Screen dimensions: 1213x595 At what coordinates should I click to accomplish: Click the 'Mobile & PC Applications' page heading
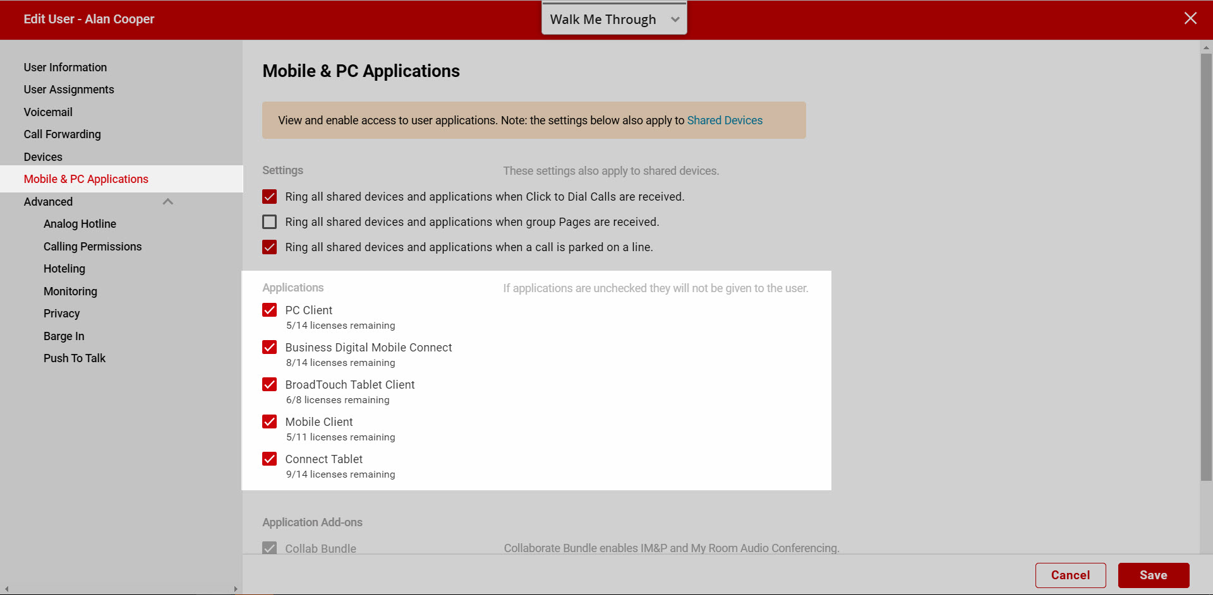point(361,71)
